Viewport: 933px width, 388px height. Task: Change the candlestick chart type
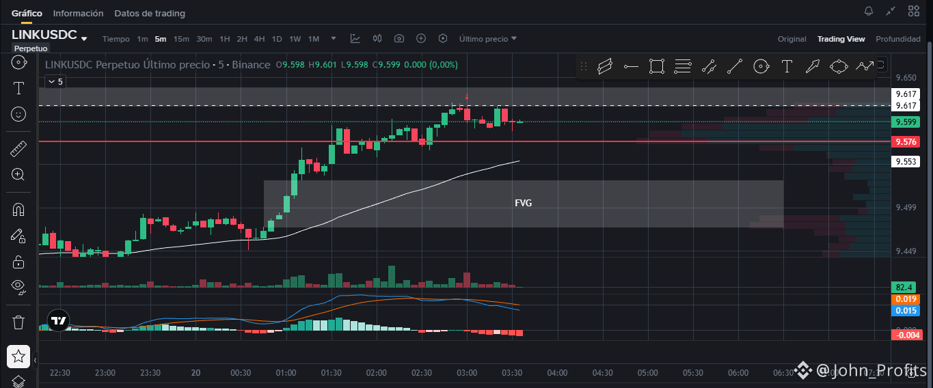(x=377, y=39)
